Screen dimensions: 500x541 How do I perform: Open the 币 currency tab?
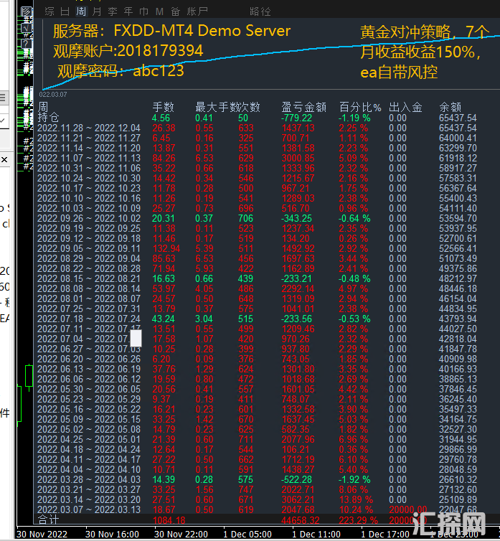144,11
